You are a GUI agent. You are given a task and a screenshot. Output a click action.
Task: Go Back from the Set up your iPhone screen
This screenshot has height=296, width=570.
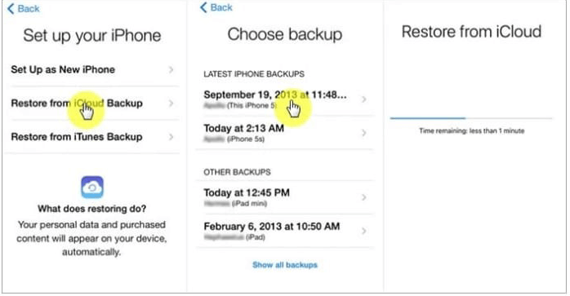click(x=23, y=9)
